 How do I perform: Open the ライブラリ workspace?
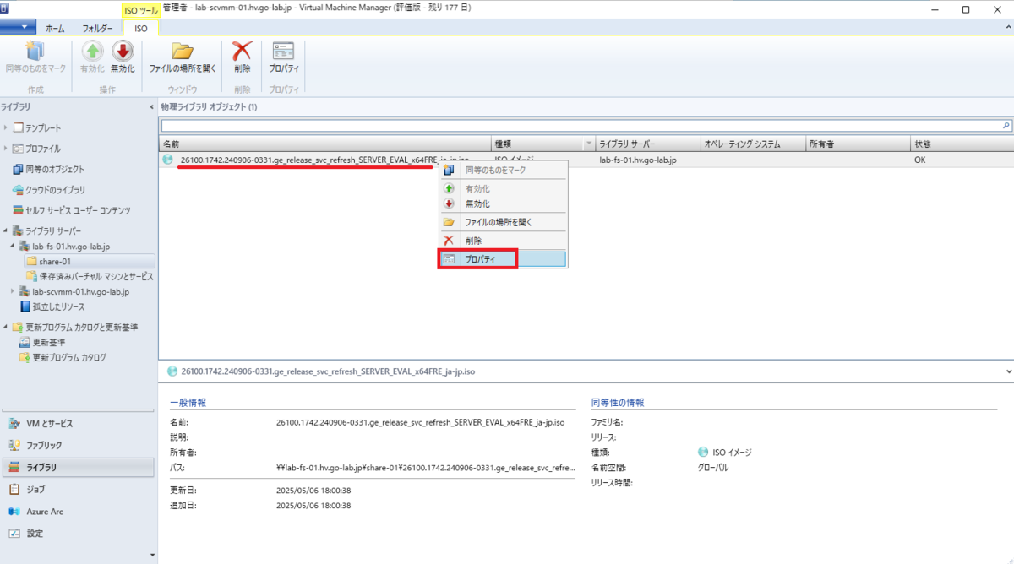click(79, 467)
